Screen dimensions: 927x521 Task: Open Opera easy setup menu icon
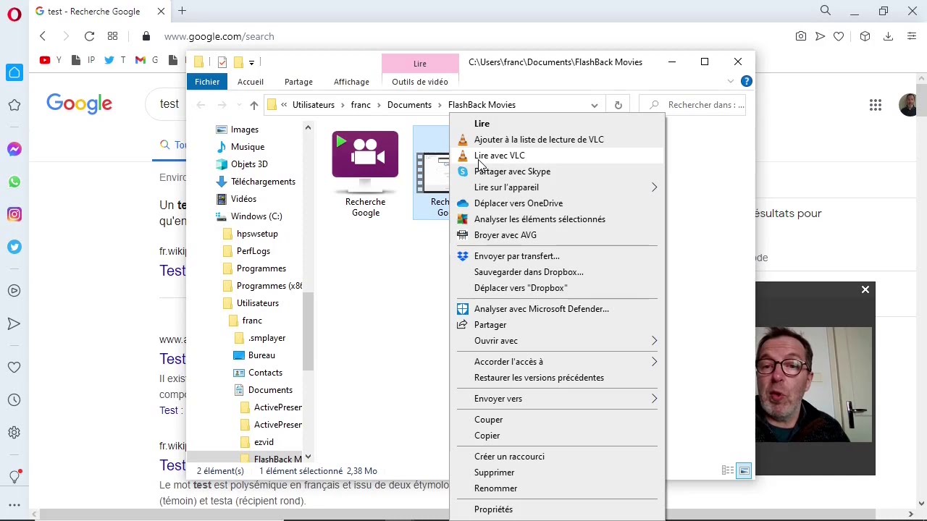click(x=911, y=36)
